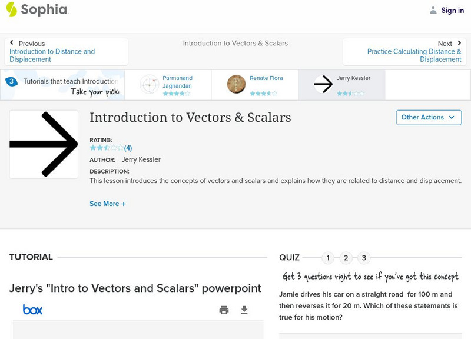Open the Other Actions dropdown
Screen dimensions: 471x339
[428, 117]
